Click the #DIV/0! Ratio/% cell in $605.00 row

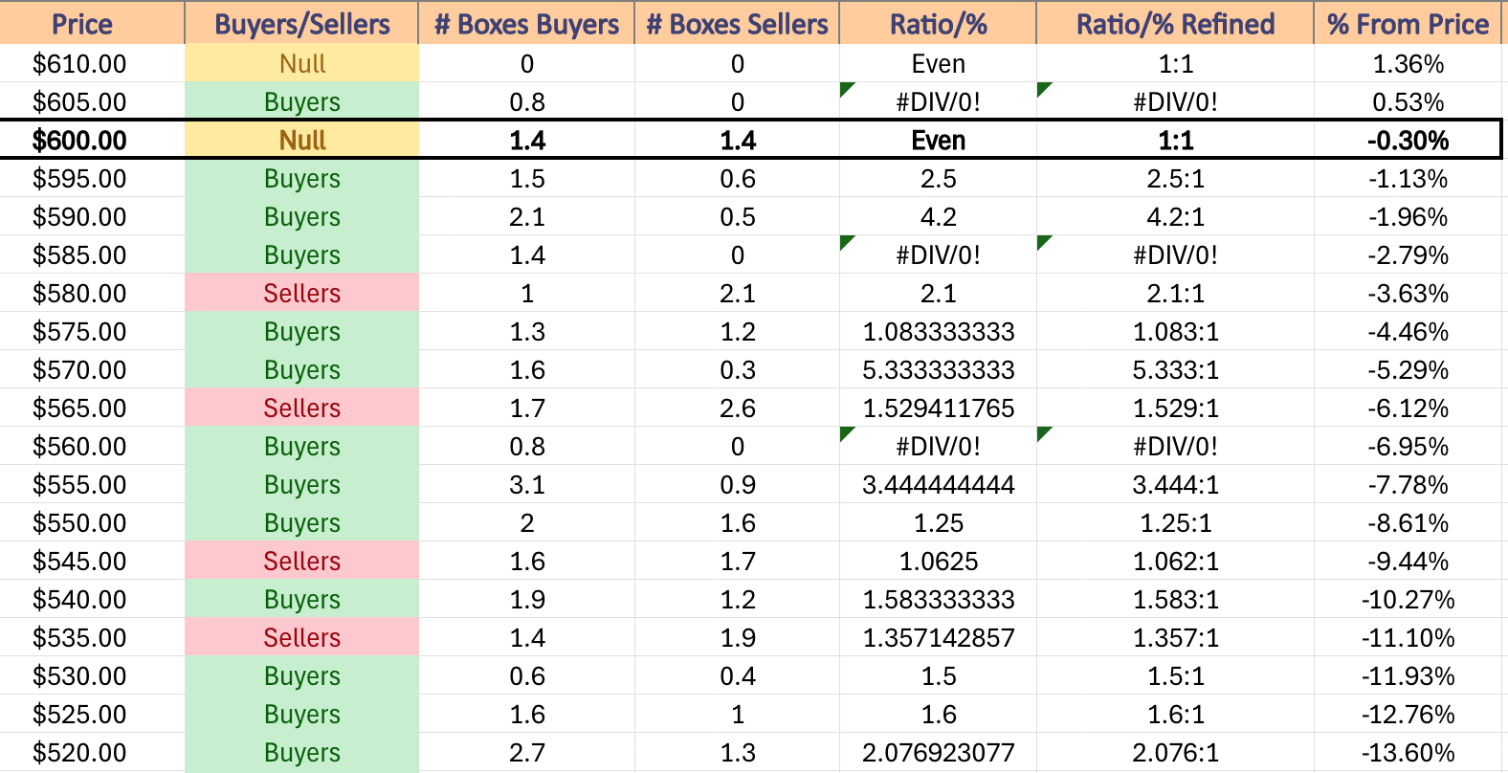[x=938, y=101]
